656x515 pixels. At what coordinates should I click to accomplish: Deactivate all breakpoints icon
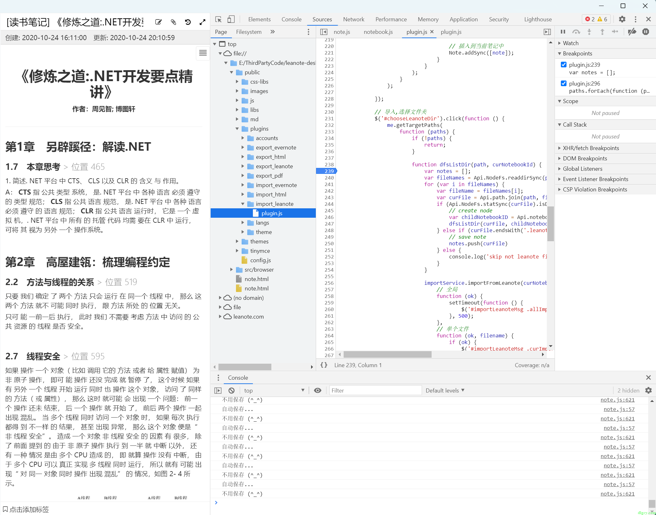pos(632,32)
